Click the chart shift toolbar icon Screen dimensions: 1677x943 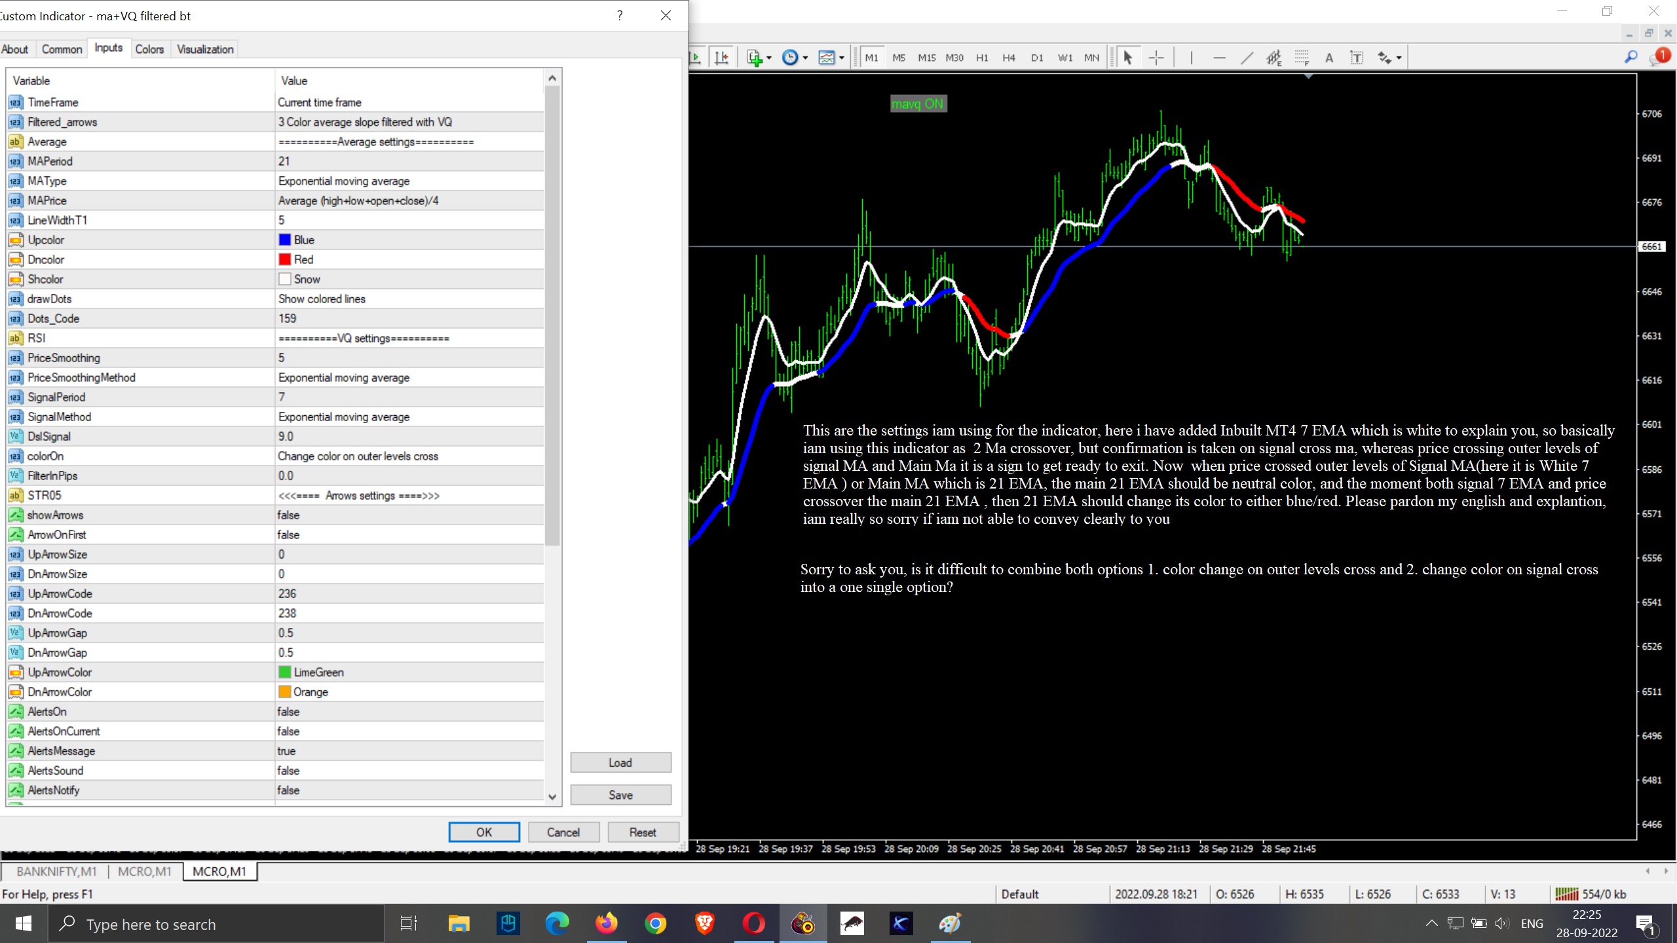pos(721,58)
